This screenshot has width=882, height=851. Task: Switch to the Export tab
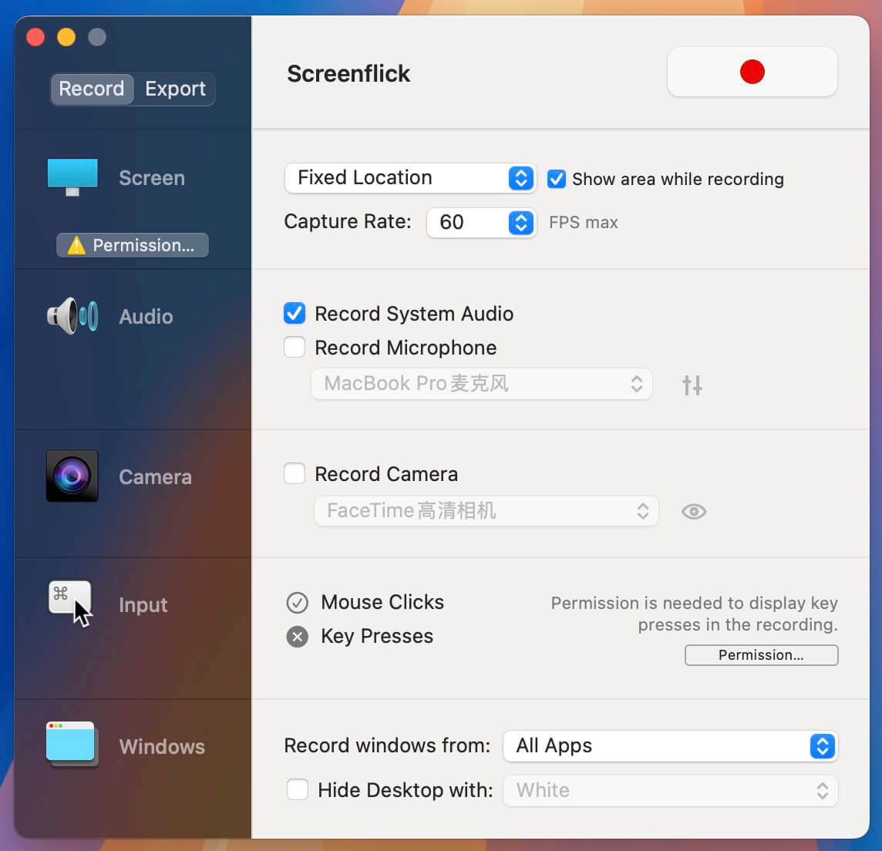175,89
